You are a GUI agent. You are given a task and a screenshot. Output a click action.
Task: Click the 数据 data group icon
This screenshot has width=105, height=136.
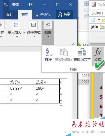(48, 25)
